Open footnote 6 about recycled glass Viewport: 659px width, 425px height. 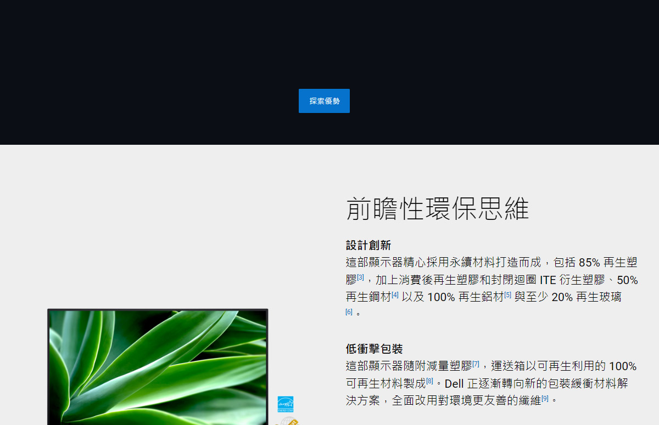pos(349,312)
